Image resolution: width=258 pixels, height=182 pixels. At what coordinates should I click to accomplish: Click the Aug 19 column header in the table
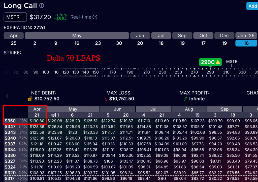coord(197,115)
